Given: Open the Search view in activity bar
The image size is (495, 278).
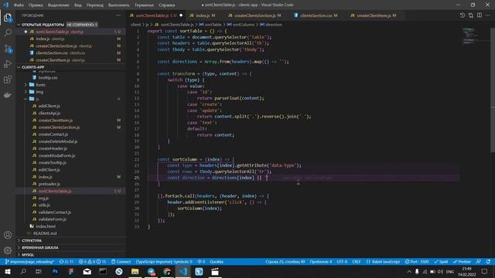Looking at the screenshot, I should [8, 32].
